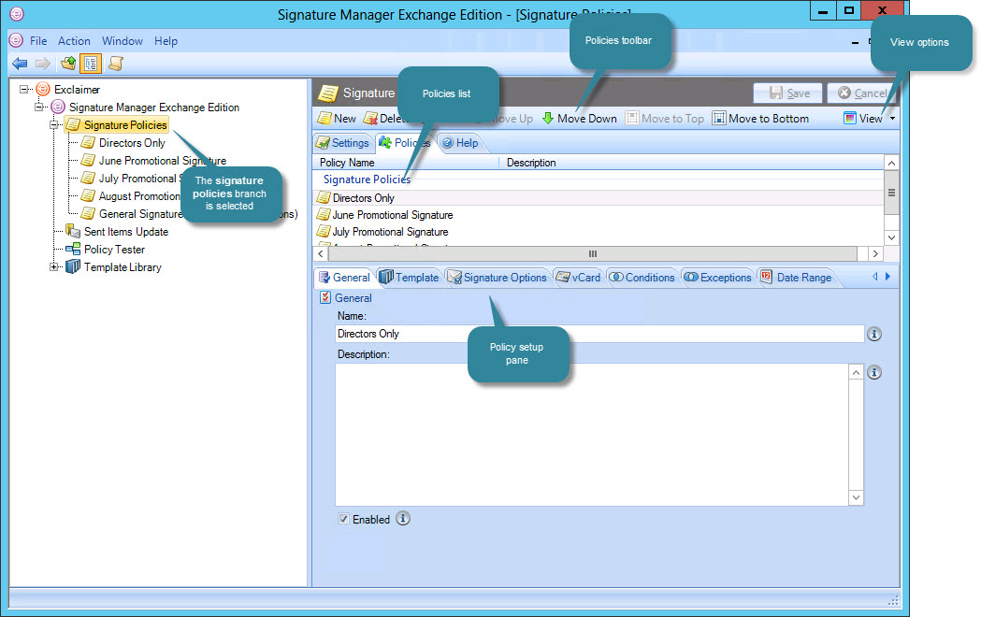
Task: Select June Promotional Signature list row
Action: (x=599, y=214)
